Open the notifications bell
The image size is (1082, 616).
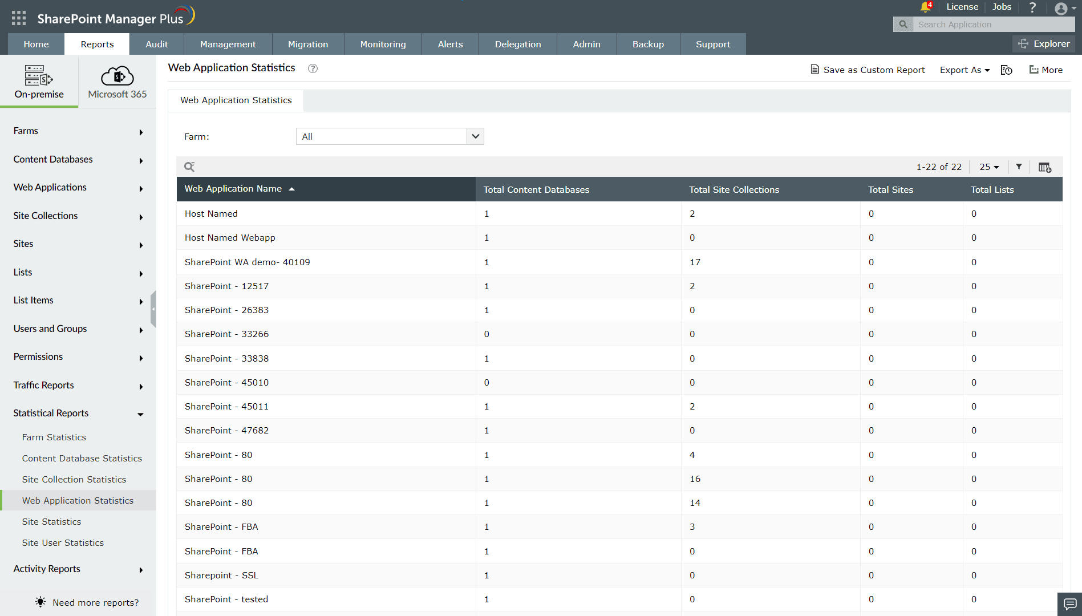(x=925, y=7)
